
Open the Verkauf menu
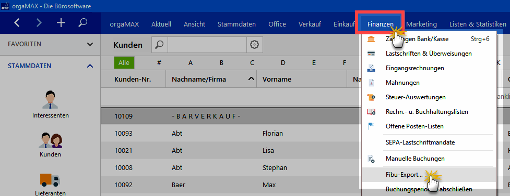(x=310, y=24)
